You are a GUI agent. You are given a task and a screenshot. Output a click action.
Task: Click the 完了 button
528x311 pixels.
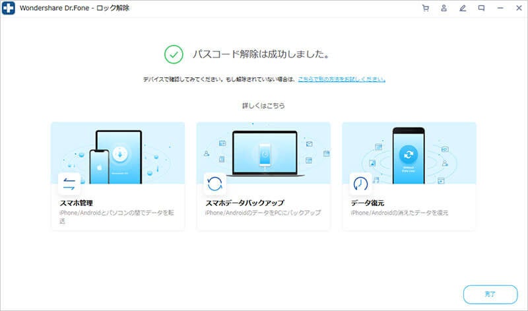coord(490,294)
